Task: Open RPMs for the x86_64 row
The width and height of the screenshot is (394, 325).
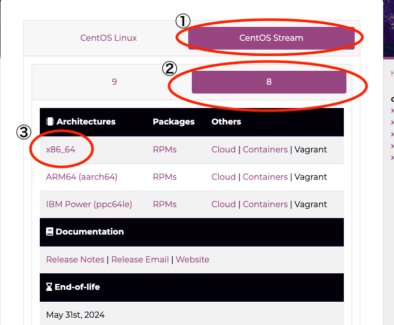Action: [164, 149]
